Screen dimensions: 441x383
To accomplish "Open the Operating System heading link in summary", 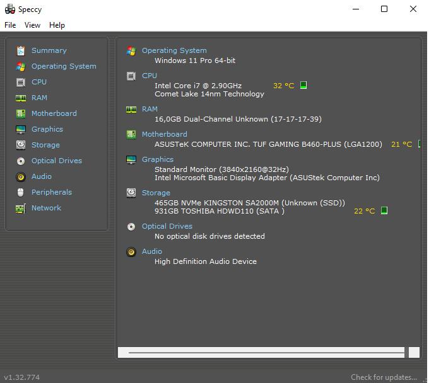I will pyautogui.click(x=174, y=50).
